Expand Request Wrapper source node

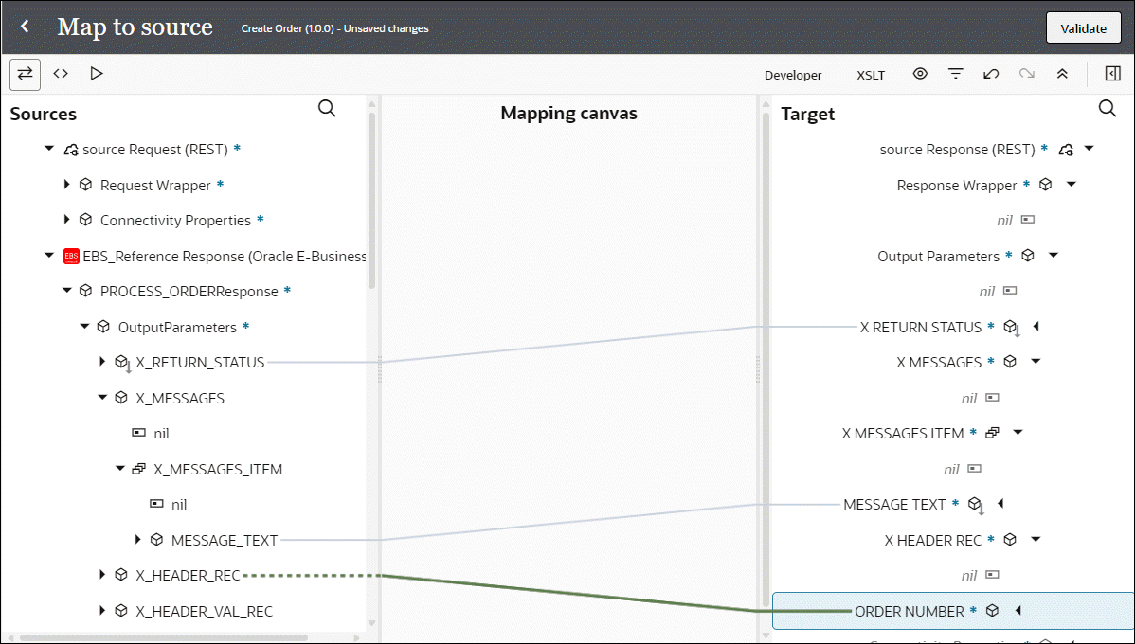[x=66, y=185]
